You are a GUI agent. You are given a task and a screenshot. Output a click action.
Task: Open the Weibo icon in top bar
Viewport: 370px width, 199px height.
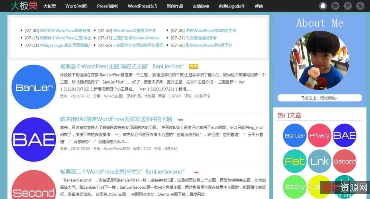pyautogui.click(x=335, y=6)
